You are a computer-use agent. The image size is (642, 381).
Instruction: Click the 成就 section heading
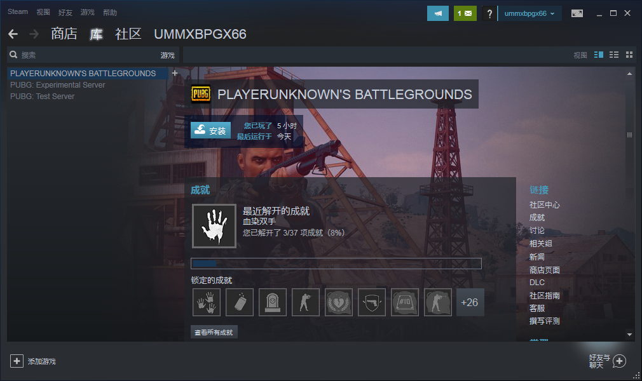200,190
